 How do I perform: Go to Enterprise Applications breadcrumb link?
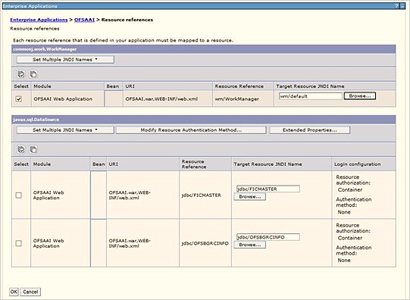[x=39, y=20]
